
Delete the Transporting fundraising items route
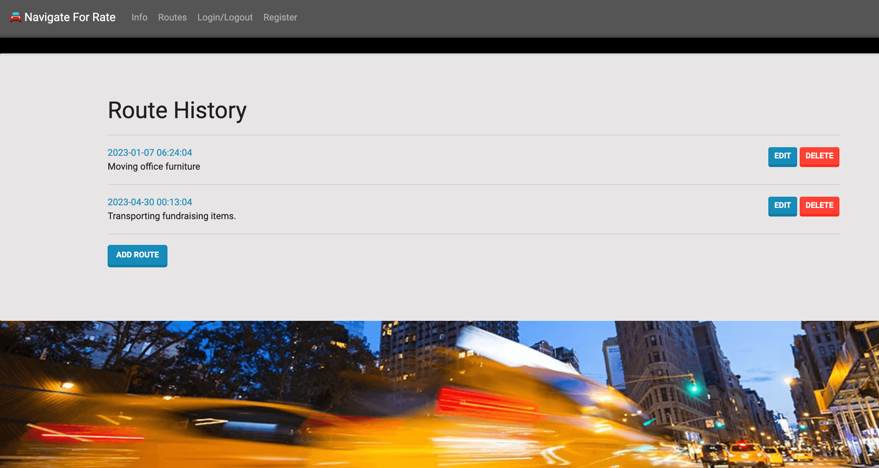tap(819, 206)
